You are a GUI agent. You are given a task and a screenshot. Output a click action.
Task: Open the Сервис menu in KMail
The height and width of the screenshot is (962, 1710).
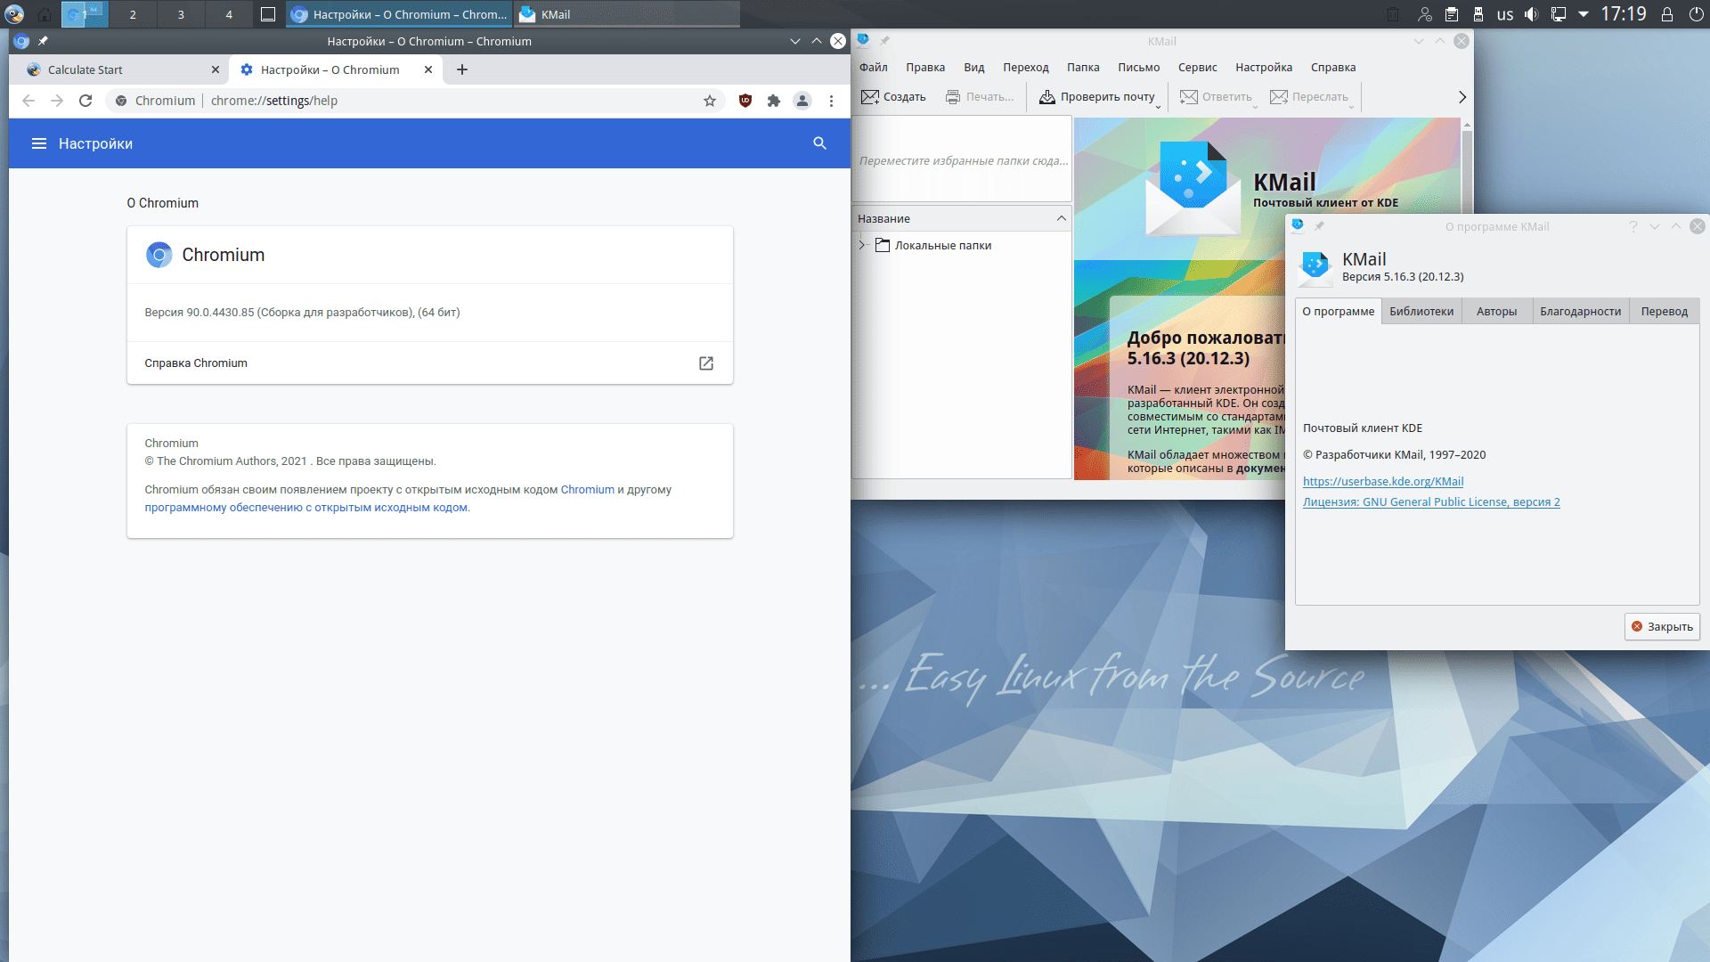click(x=1198, y=68)
